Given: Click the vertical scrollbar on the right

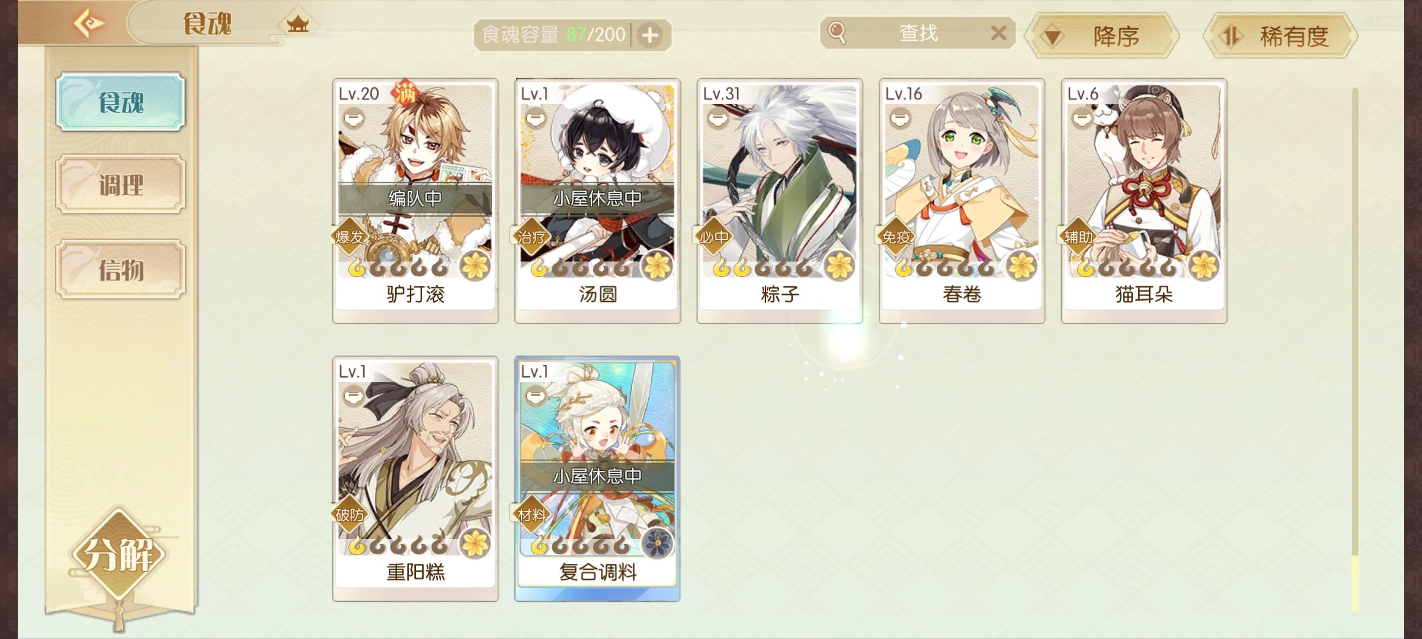Looking at the screenshot, I should tap(1354, 349).
